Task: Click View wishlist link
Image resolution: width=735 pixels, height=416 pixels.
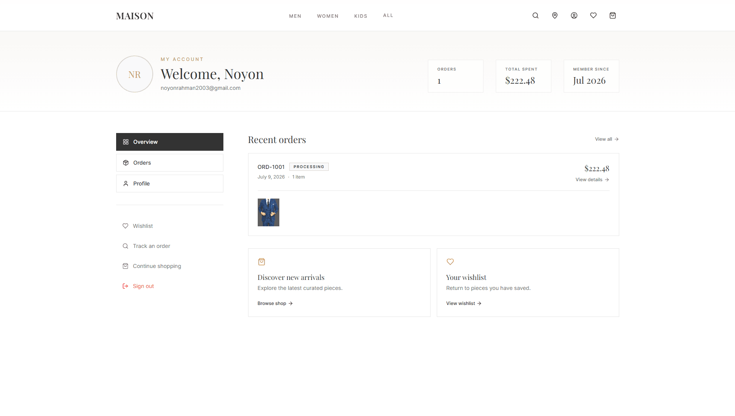Action: click(464, 303)
